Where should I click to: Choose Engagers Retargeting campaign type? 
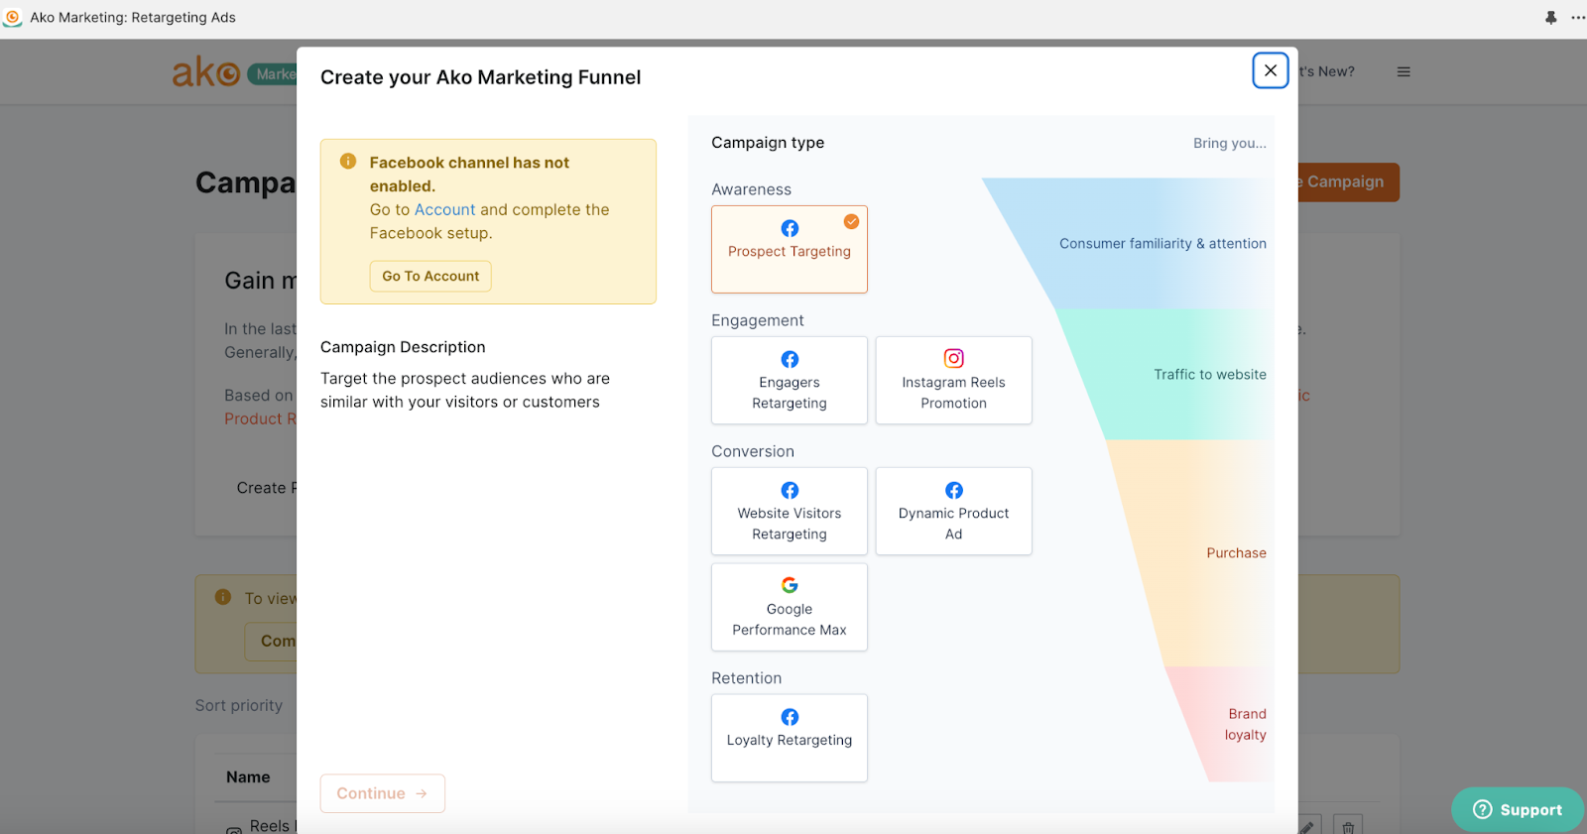coord(789,380)
